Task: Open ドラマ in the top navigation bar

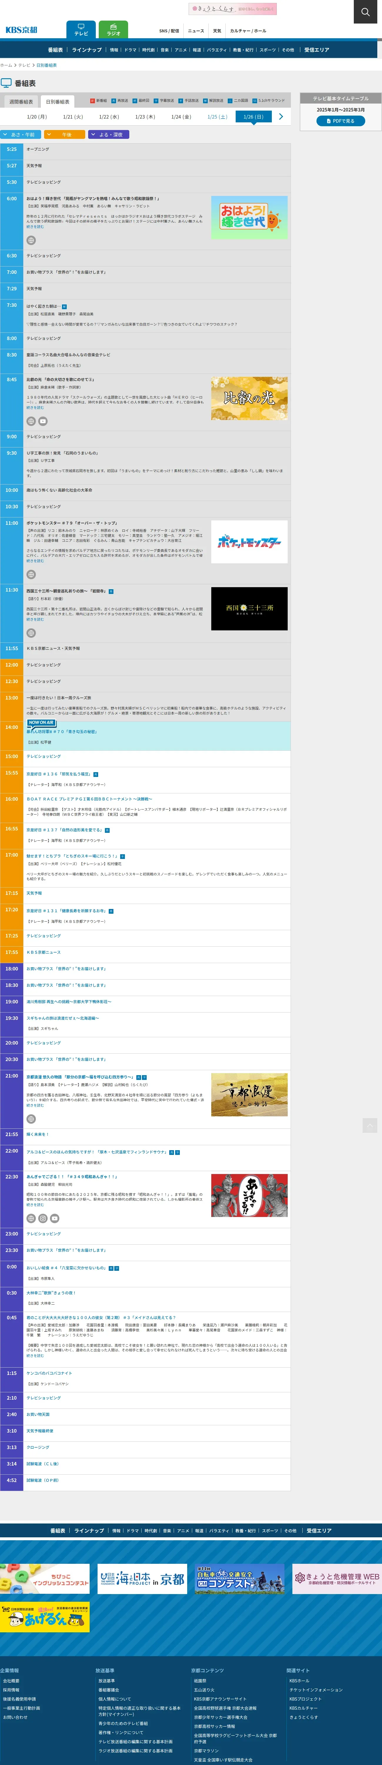Action: coord(130,49)
